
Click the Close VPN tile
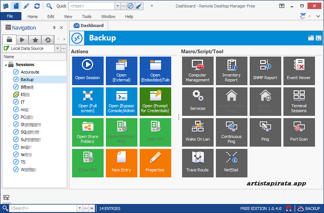88,163
